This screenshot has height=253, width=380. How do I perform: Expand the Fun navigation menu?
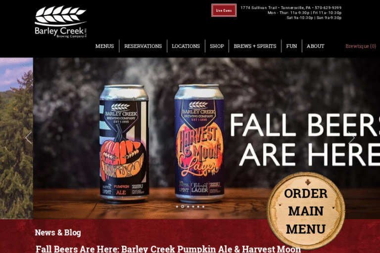(x=291, y=46)
